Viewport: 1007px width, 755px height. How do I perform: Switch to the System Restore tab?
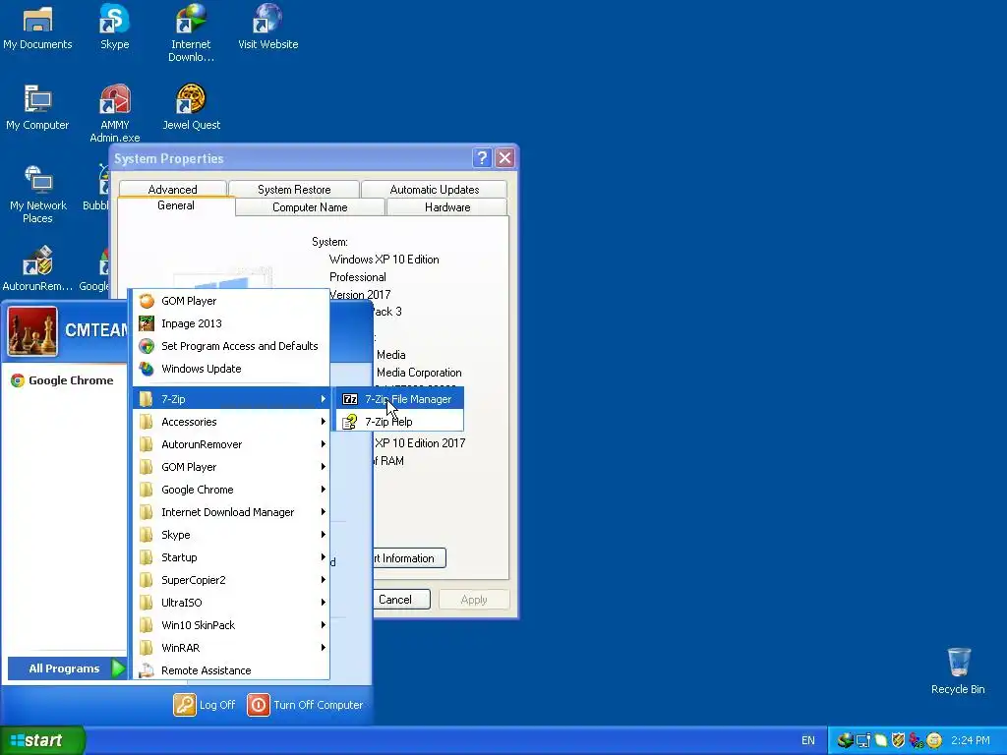coord(293,190)
